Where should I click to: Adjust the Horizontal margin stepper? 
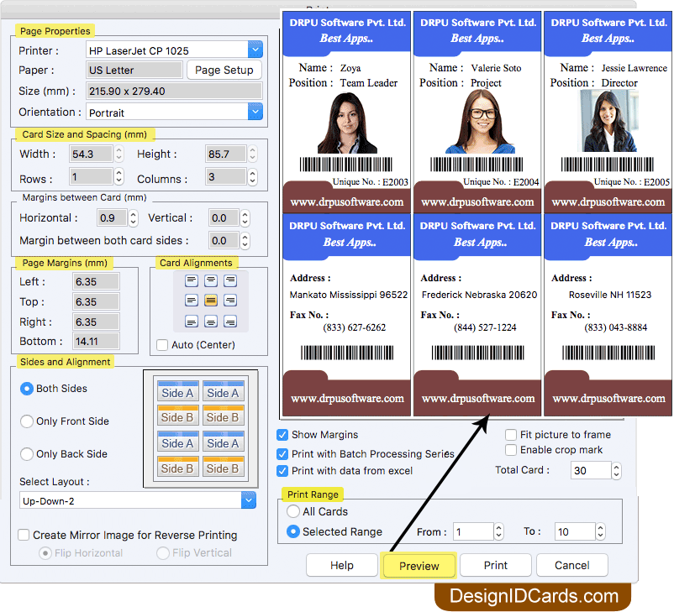pyautogui.click(x=133, y=218)
